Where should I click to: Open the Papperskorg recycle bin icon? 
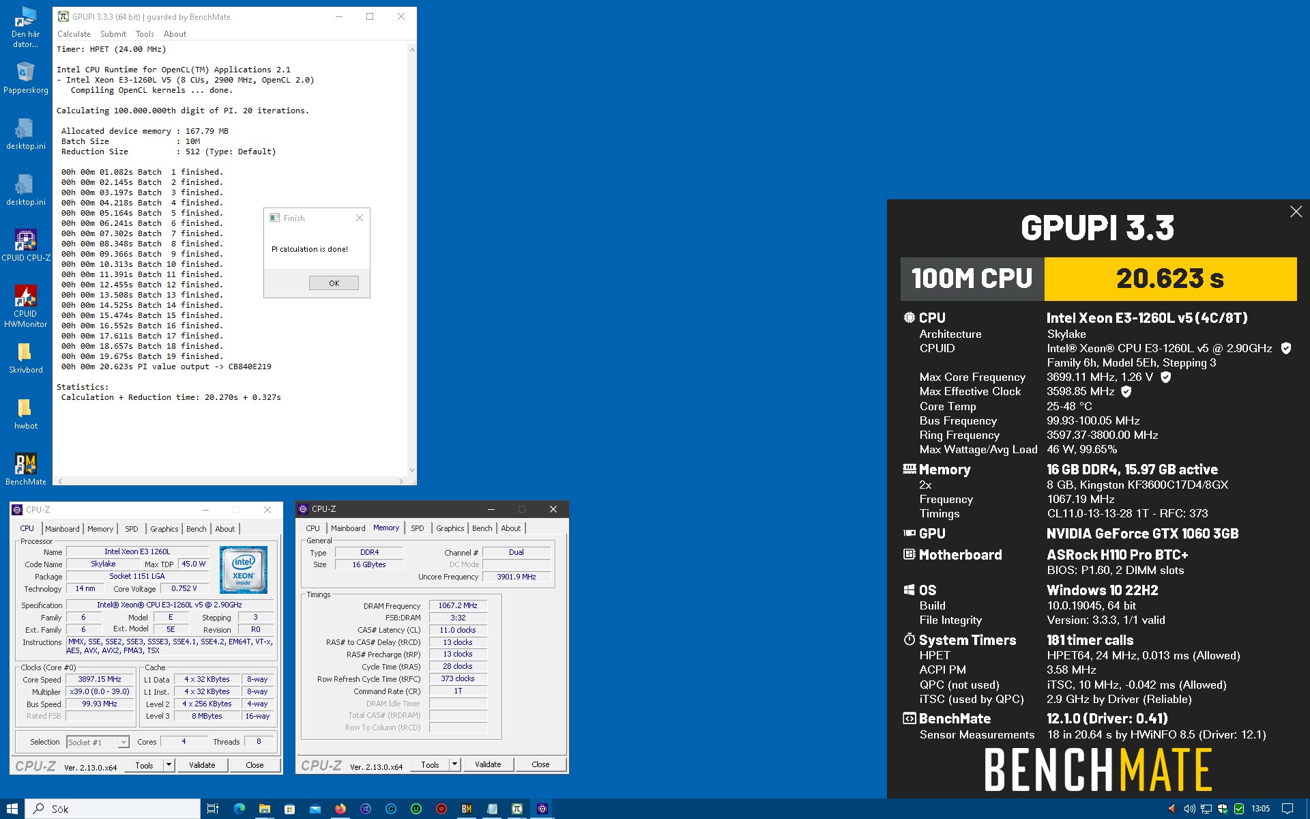[25, 78]
